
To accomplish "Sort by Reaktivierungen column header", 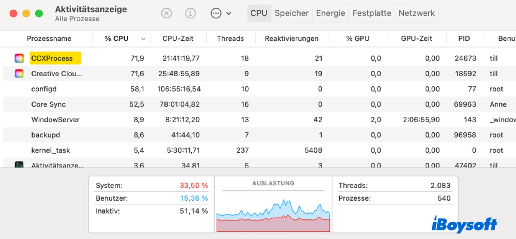I will [292, 39].
